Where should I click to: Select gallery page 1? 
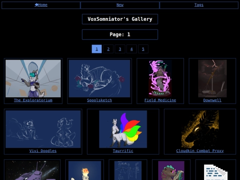point(97,49)
